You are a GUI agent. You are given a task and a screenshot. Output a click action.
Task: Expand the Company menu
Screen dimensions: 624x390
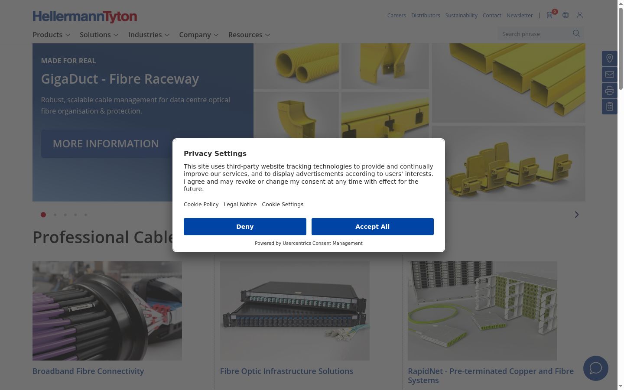pyautogui.click(x=199, y=35)
